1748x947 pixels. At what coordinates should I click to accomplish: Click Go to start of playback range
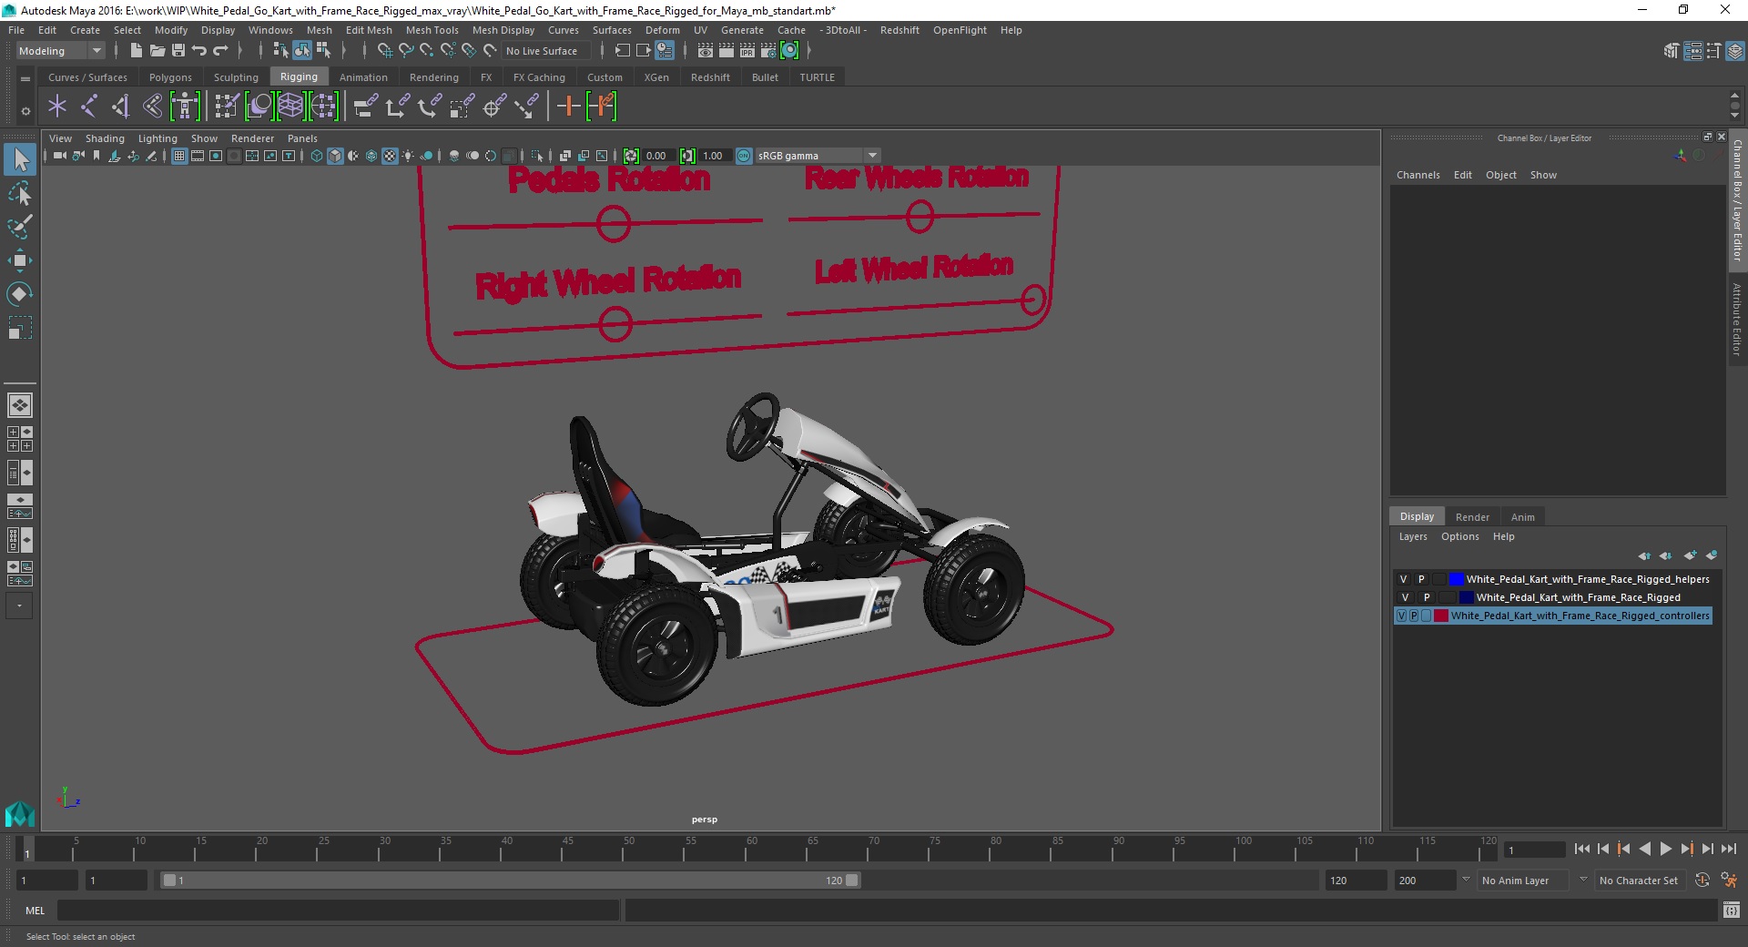tap(1581, 849)
